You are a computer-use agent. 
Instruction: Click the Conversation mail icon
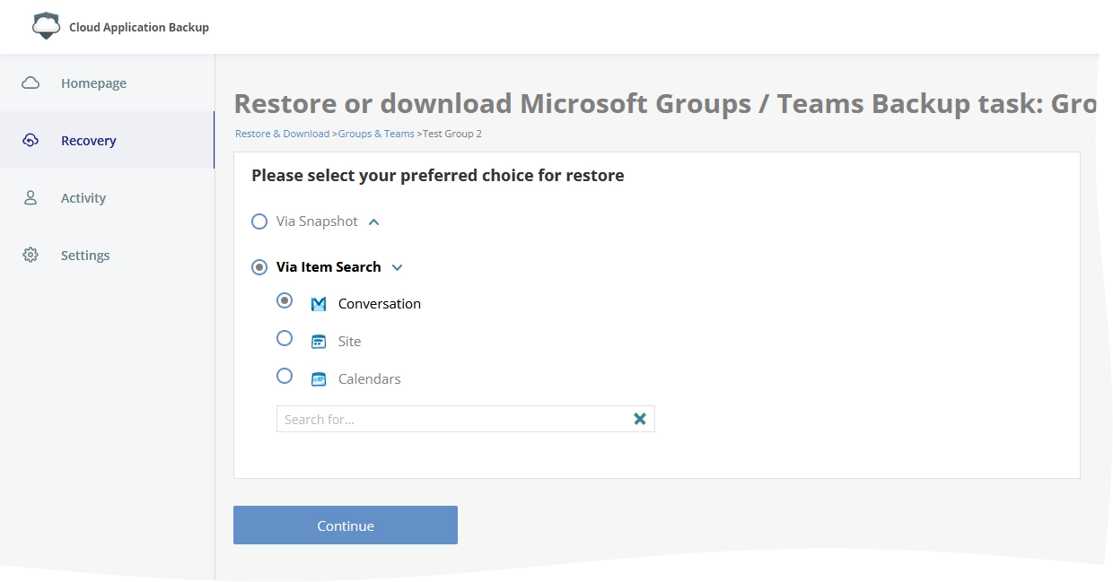tap(319, 304)
